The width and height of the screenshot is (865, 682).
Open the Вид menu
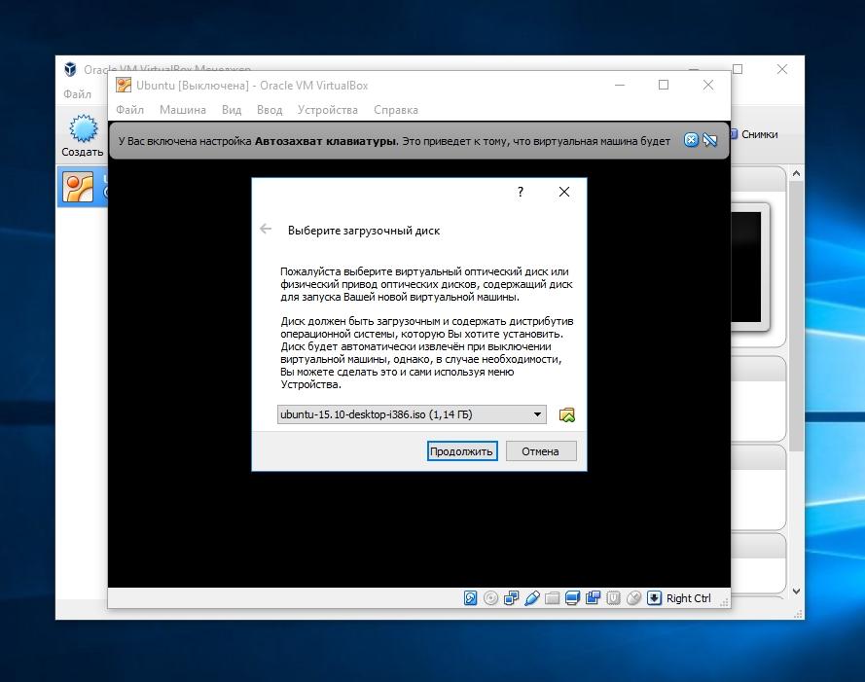232,110
